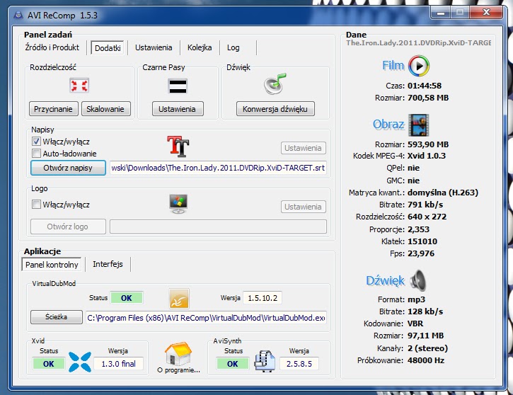Image resolution: width=513 pixels, height=395 pixels.
Task: Open Czarne Pasy Ustawienia button
Action: [x=178, y=109]
